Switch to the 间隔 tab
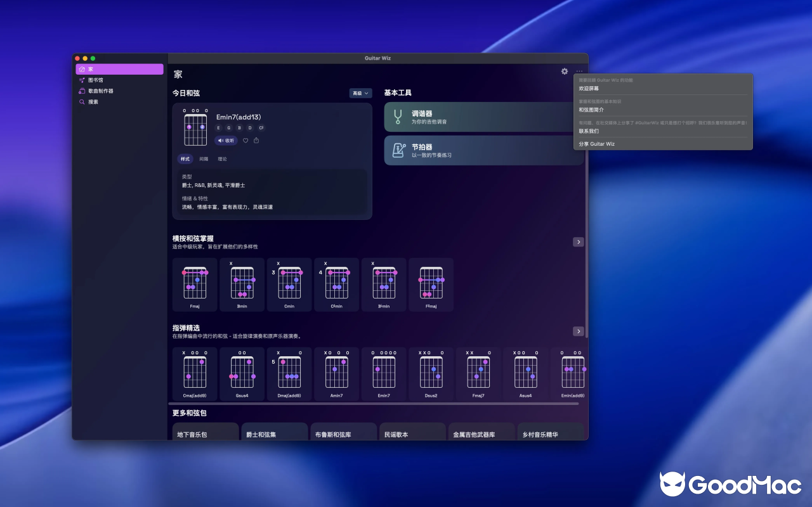Screen dimensions: 812x507 (x=204, y=159)
